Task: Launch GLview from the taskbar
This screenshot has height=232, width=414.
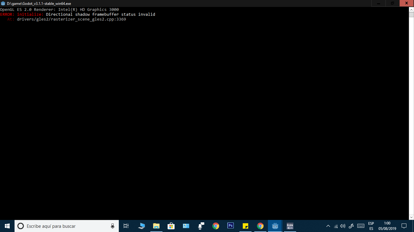Action: click(x=289, y=226)
